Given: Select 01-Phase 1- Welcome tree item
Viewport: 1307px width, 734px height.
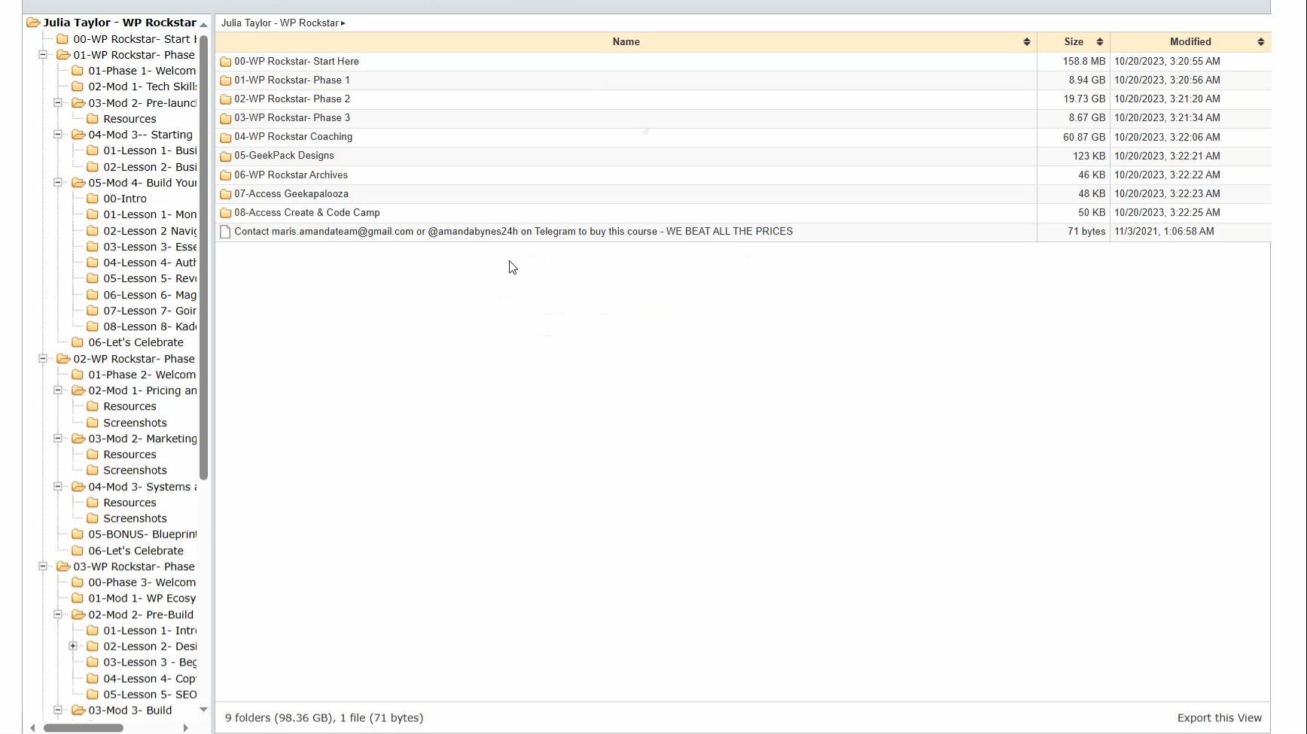Looking at the screenshot, I should [x=142, y=71].
